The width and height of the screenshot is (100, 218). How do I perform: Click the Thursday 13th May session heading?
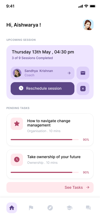[43, 52]
